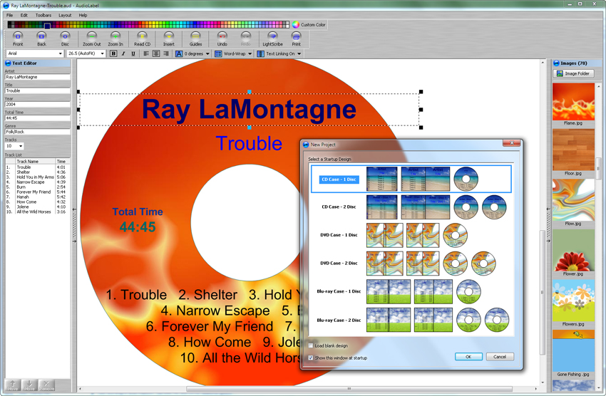Open the Insert tool icon
The image size is (606, 396).
[x=169, y=37]
